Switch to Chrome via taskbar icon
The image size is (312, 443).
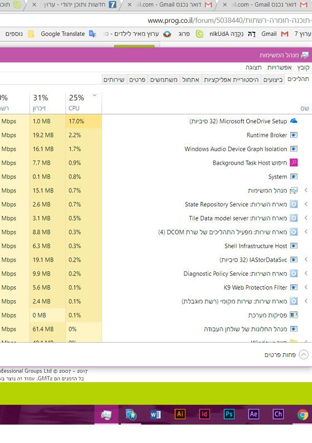[303, 415]
